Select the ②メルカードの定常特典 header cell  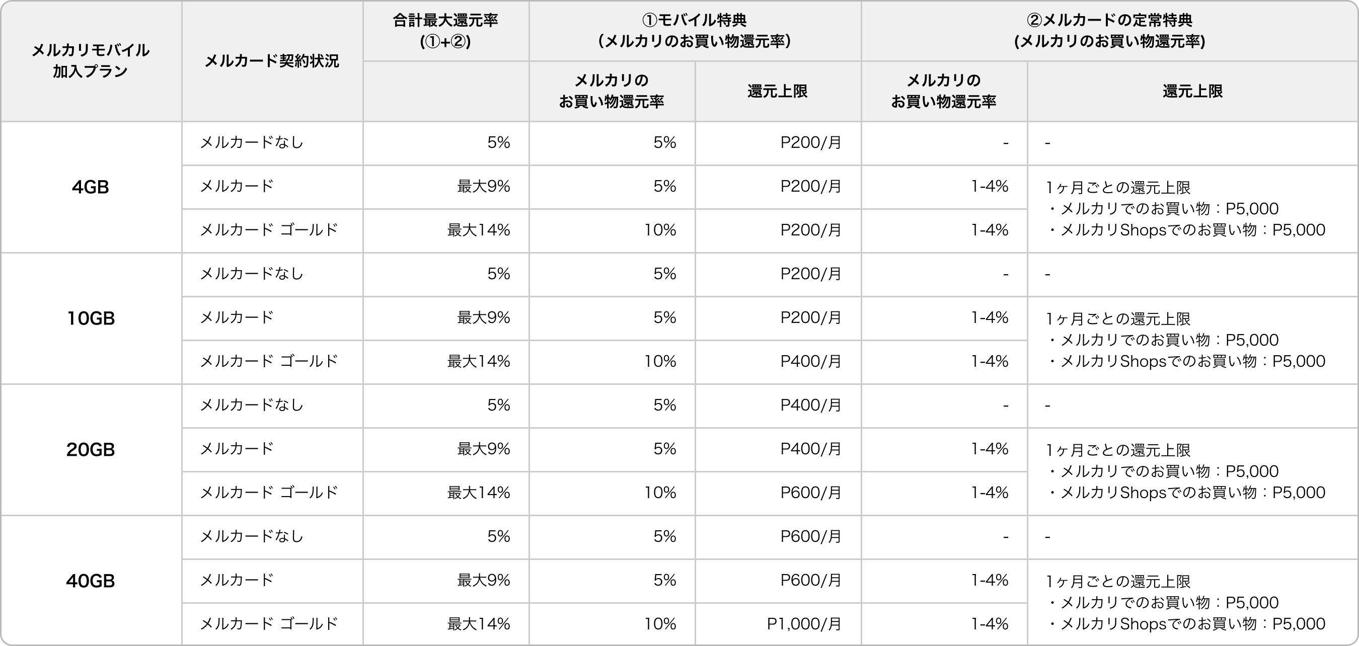(x=1109, y=31)
